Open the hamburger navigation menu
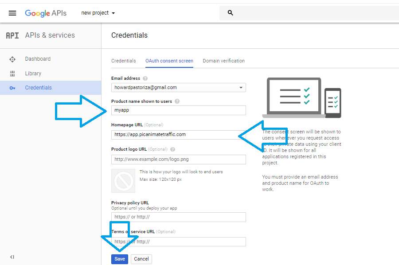The image size is (399, 265). pyautogui.click(x=12, y=13)
